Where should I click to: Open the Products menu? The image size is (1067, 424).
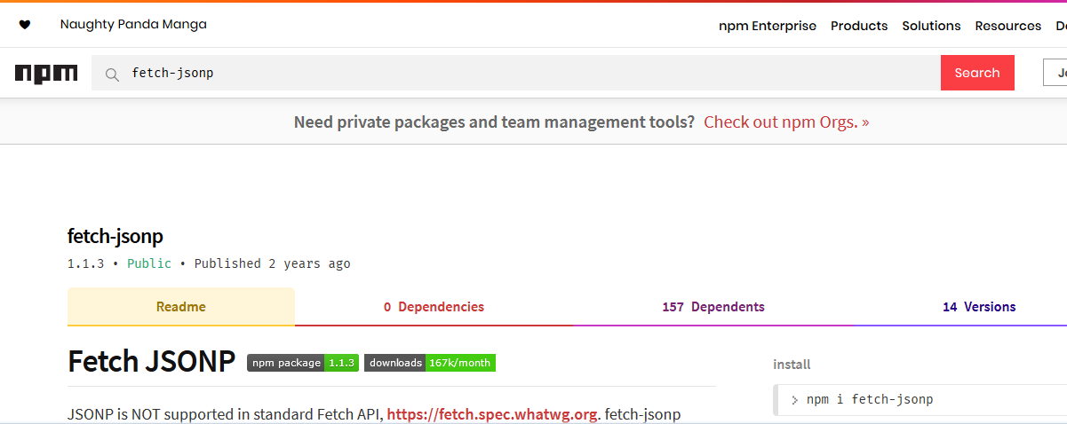[x=859, y=26]
